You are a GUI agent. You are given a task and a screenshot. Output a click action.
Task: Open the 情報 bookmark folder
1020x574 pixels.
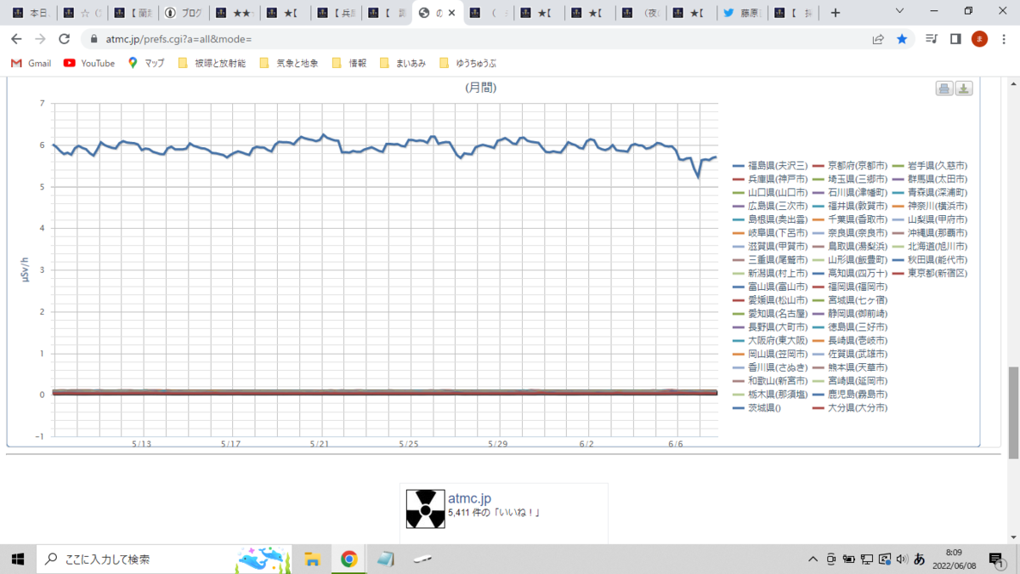point(349,63)
